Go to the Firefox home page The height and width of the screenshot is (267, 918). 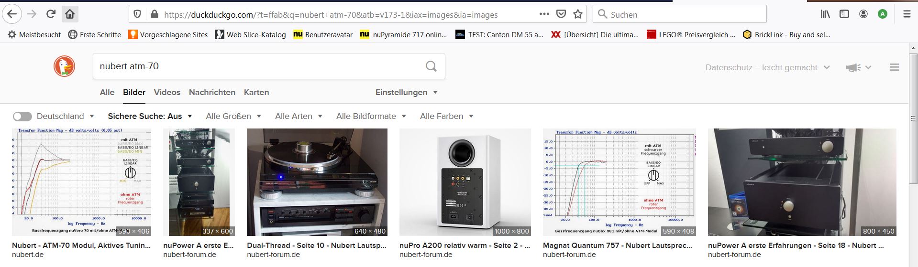(x=70, y=14)
